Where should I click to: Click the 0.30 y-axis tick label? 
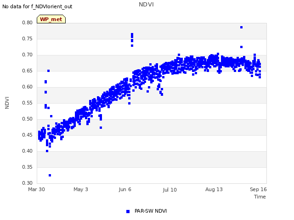tap(28, 183)
